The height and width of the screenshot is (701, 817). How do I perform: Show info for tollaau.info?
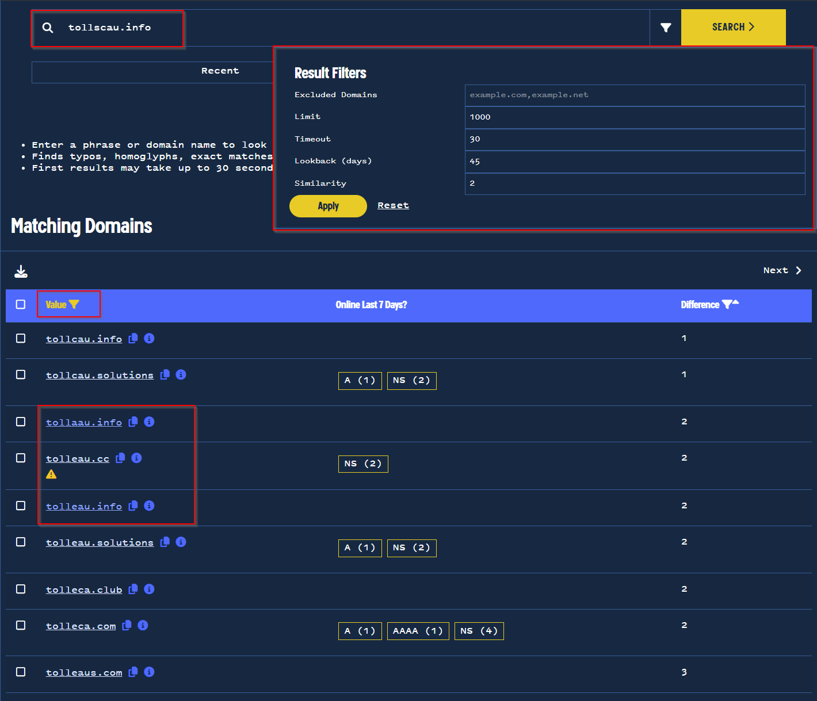coord(149,422)
